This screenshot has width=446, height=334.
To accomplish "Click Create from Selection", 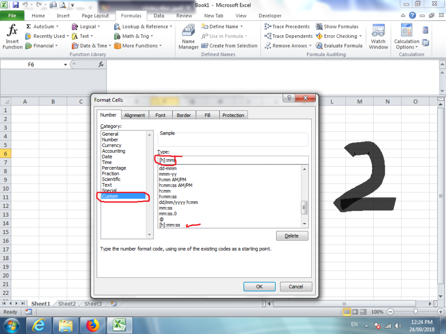I will coord(229,46).
